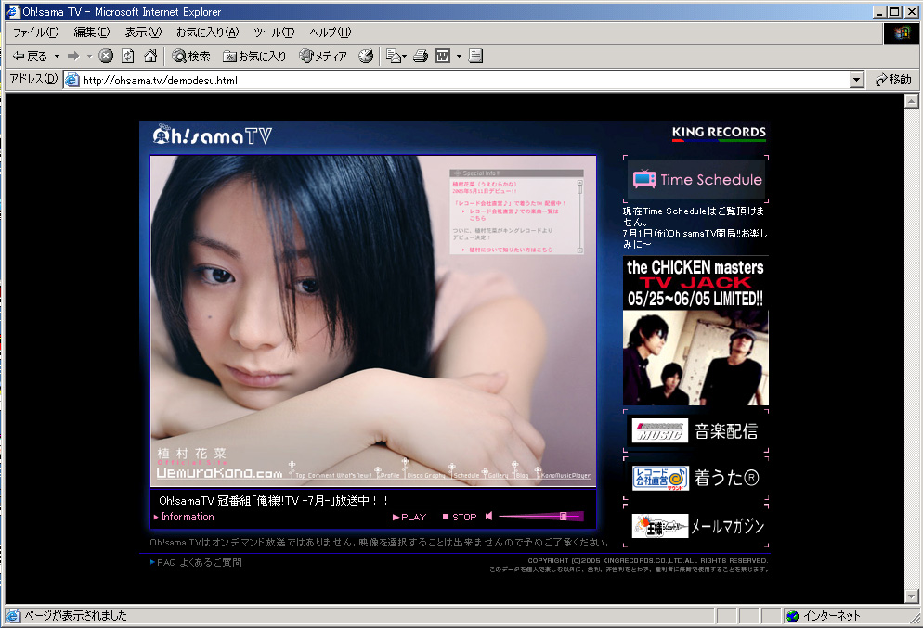Open the ツール (Tools) menu

tap(274, 32)
